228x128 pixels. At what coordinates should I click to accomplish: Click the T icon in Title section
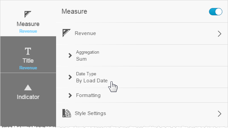28,51
